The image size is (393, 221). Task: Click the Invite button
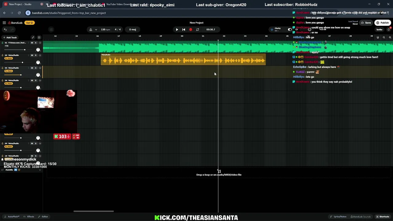tap(379, 29)
